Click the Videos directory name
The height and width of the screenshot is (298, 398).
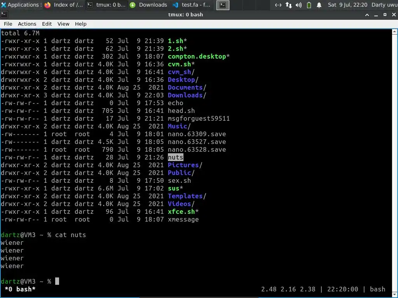(x=179, y=204)
